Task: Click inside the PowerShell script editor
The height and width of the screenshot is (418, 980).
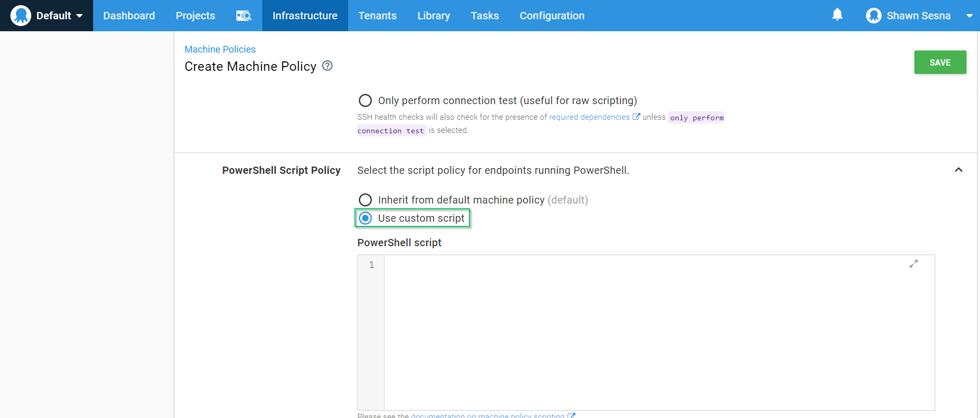Action: pos(625,328)
